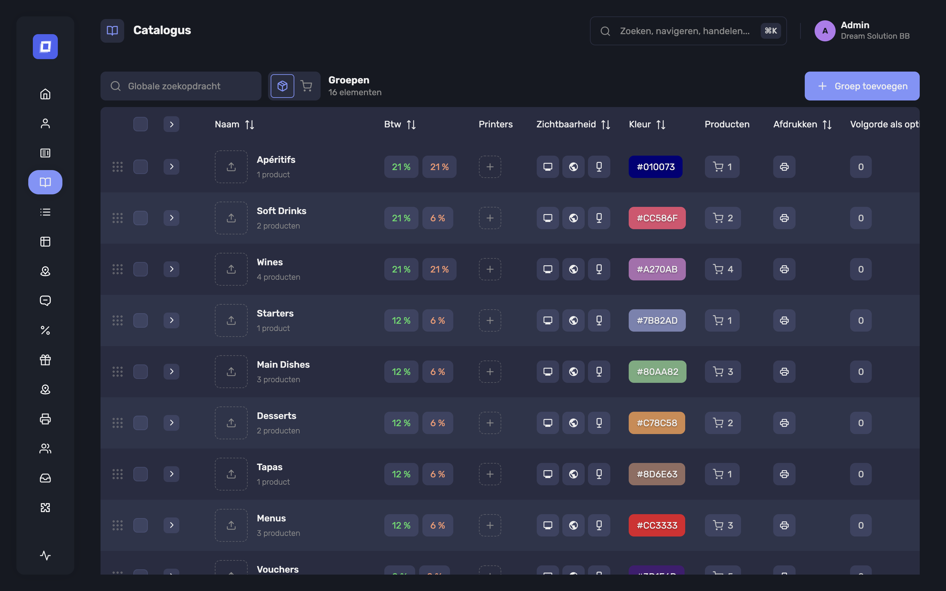Open the home icon in sidebar

coord(45,94)
